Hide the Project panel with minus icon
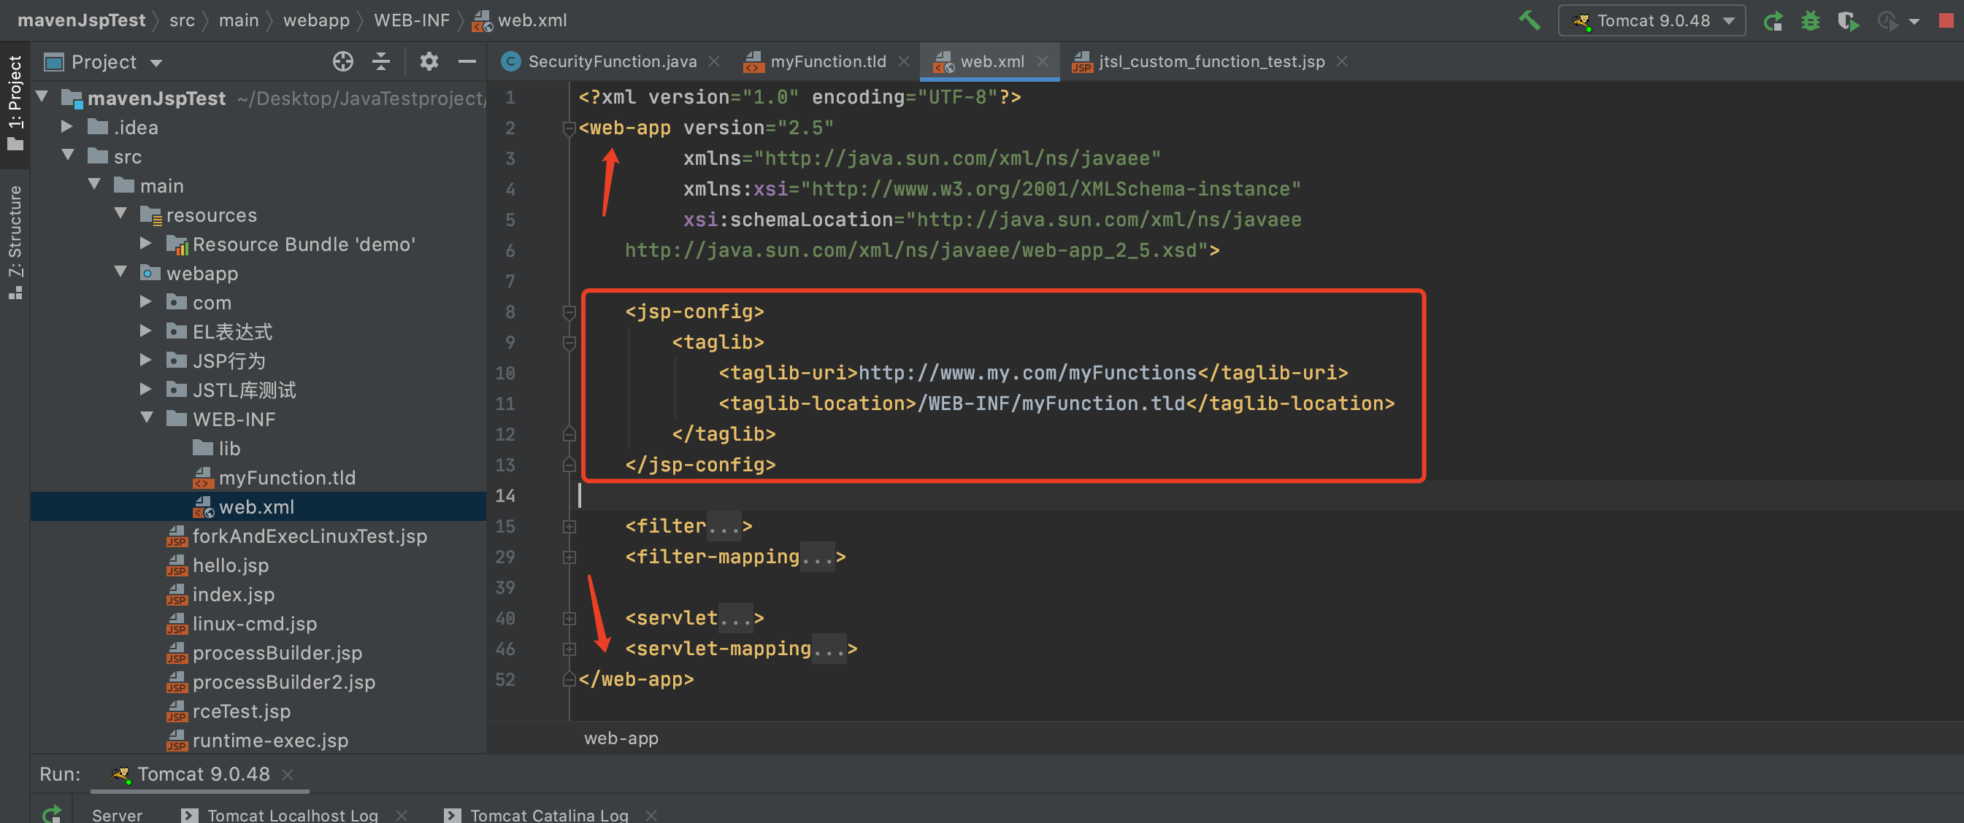Screen dimensions: 1964x823 (x=467, y=62)
